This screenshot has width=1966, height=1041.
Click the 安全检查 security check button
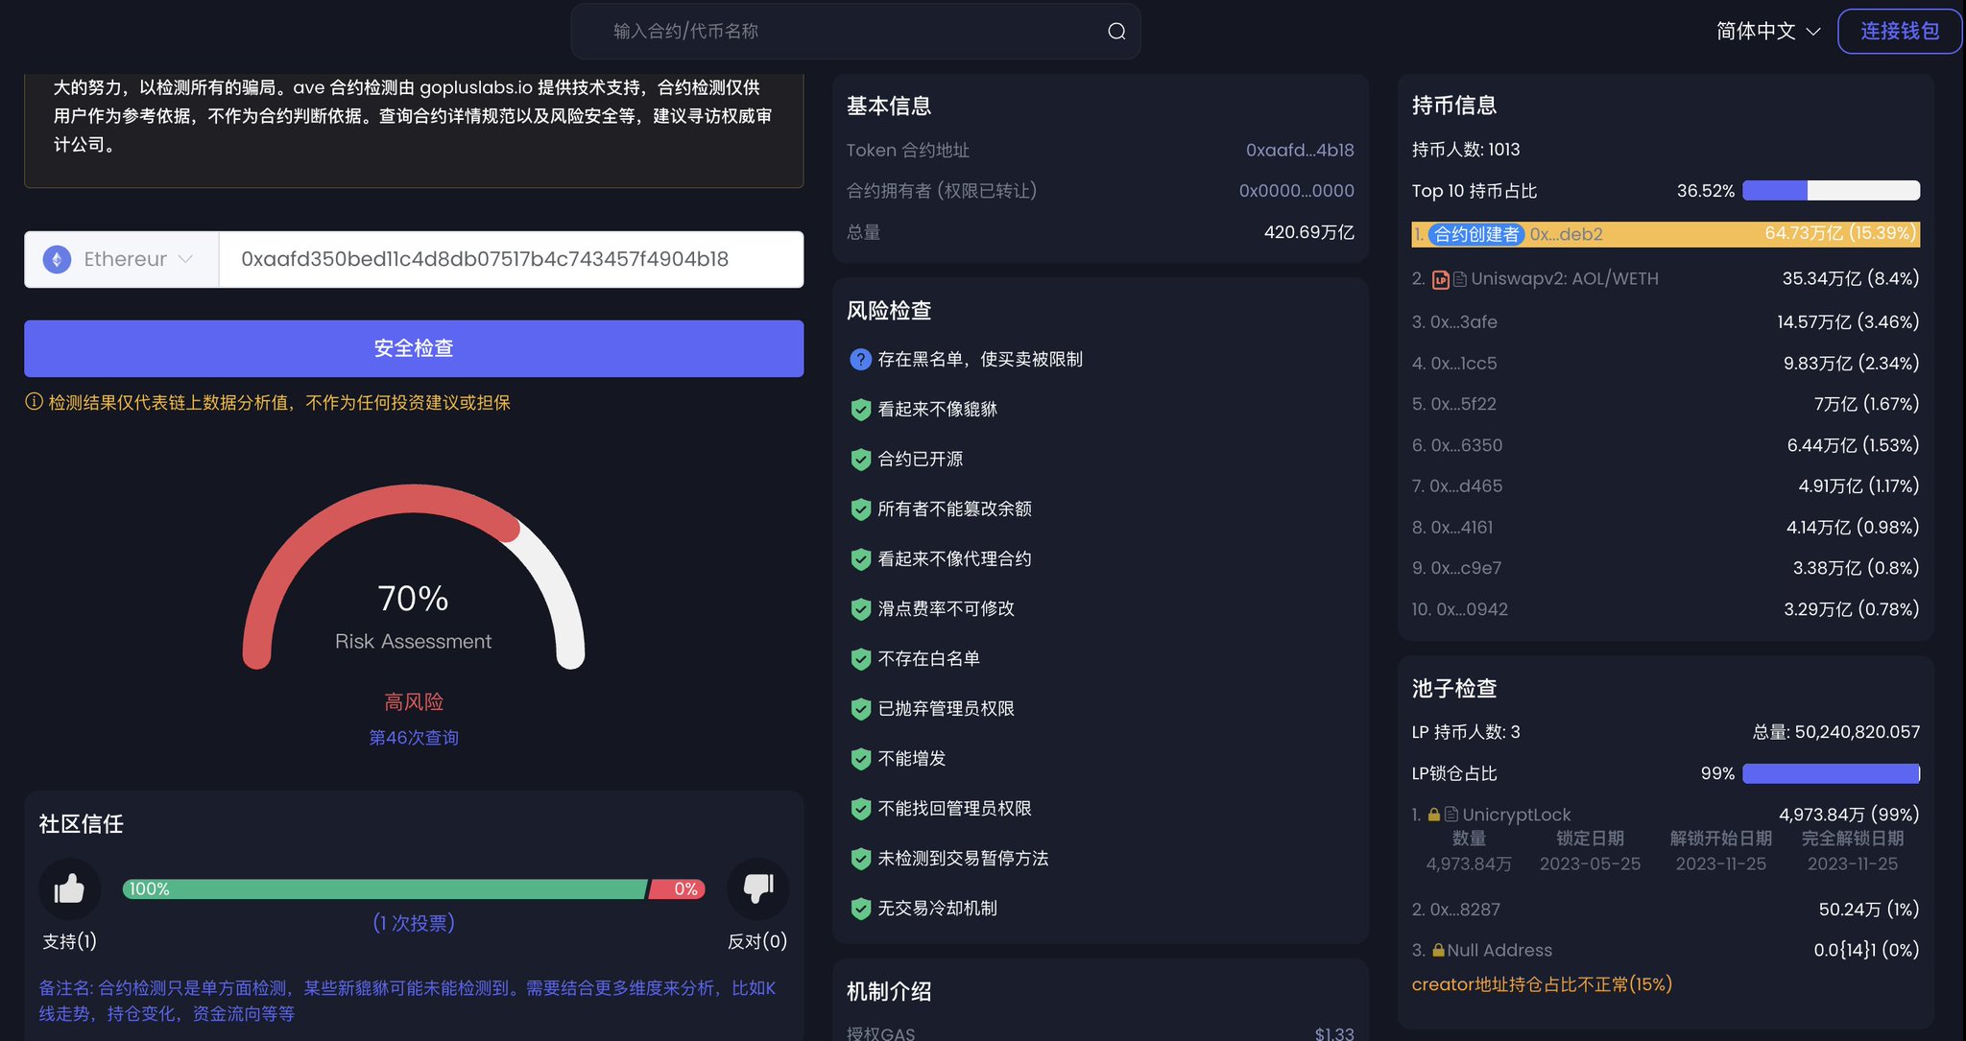pyautogui.click(x=413, y=348)
